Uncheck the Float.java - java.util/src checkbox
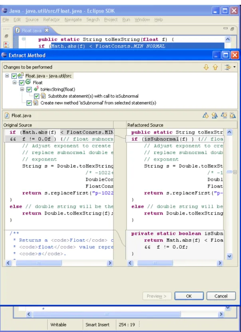The height and width of the screenshot is (332, 241). (x=14, y=76)
